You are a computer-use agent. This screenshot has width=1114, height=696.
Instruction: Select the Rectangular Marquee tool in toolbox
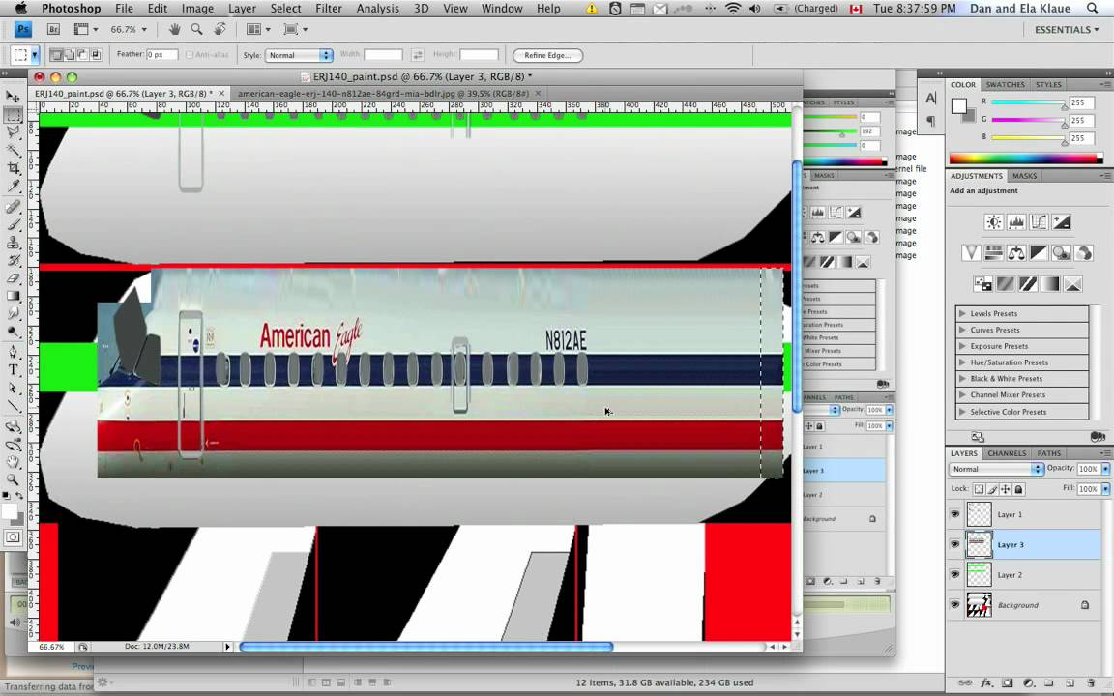click(14, 114)
